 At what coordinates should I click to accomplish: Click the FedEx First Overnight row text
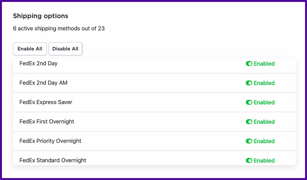(x=47, y=122)
